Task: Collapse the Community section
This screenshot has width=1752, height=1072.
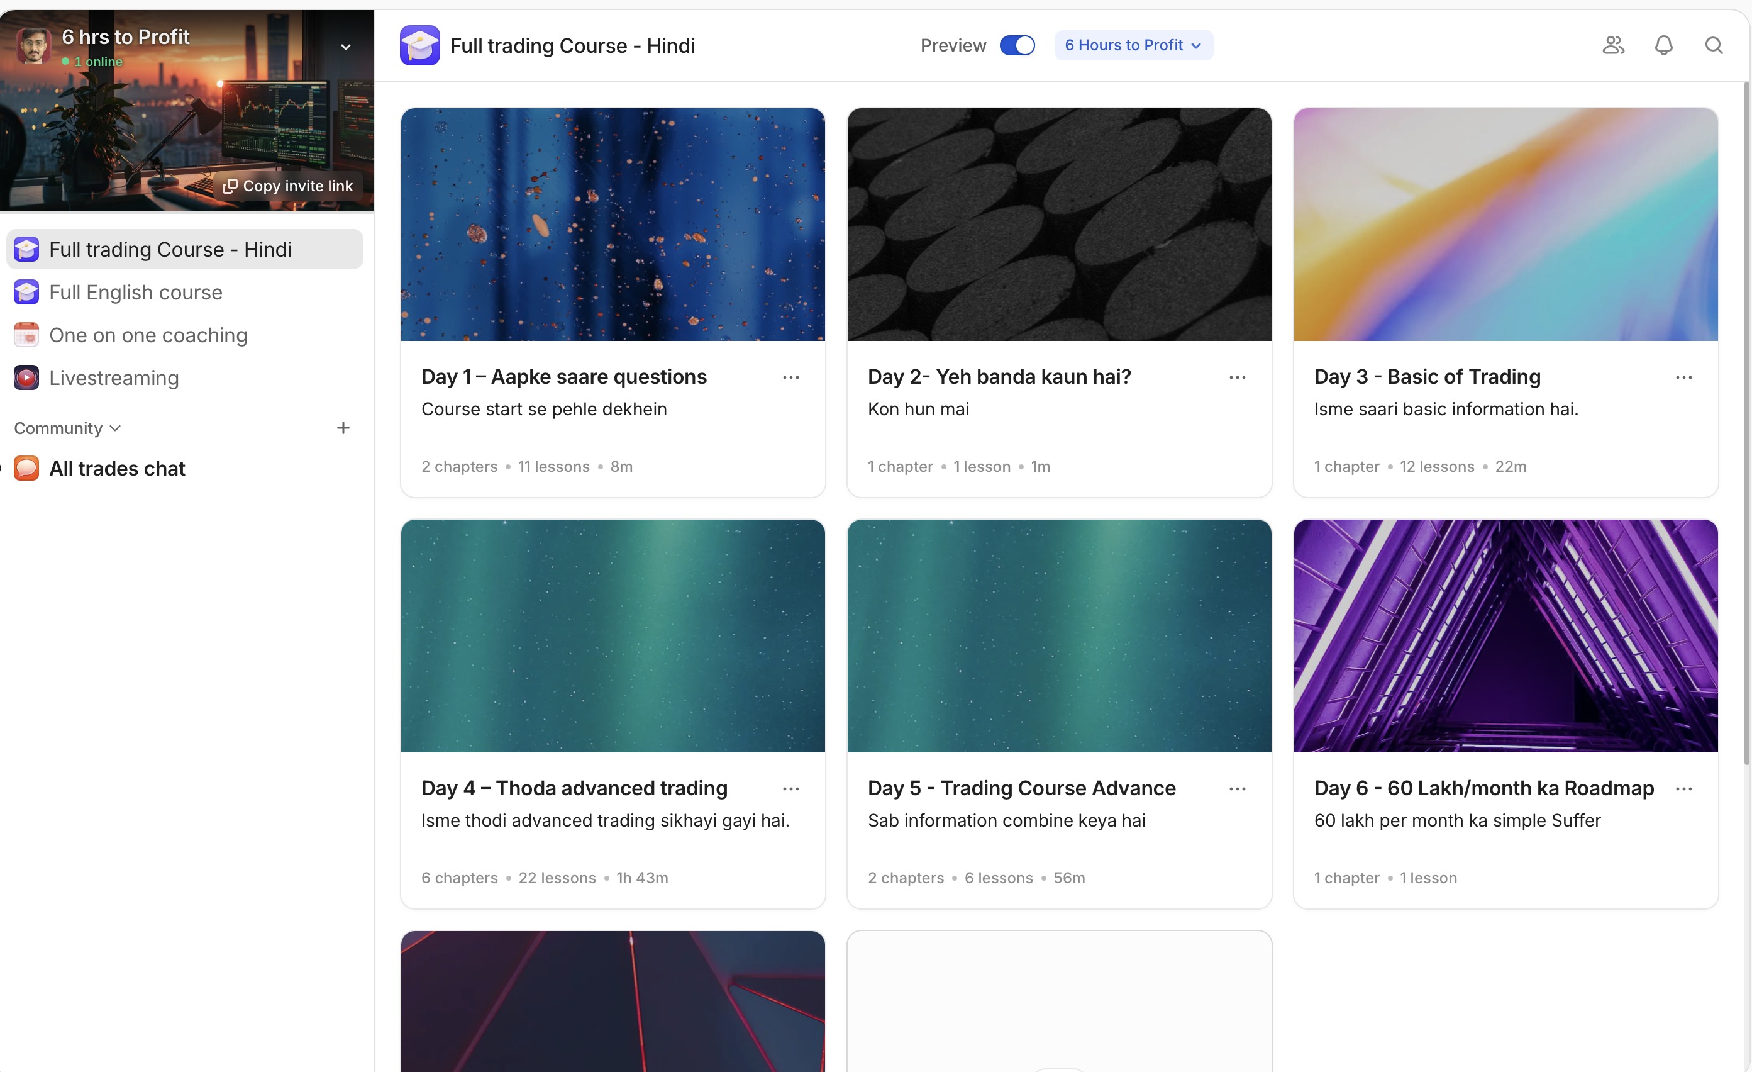Action: pos(67,428)
